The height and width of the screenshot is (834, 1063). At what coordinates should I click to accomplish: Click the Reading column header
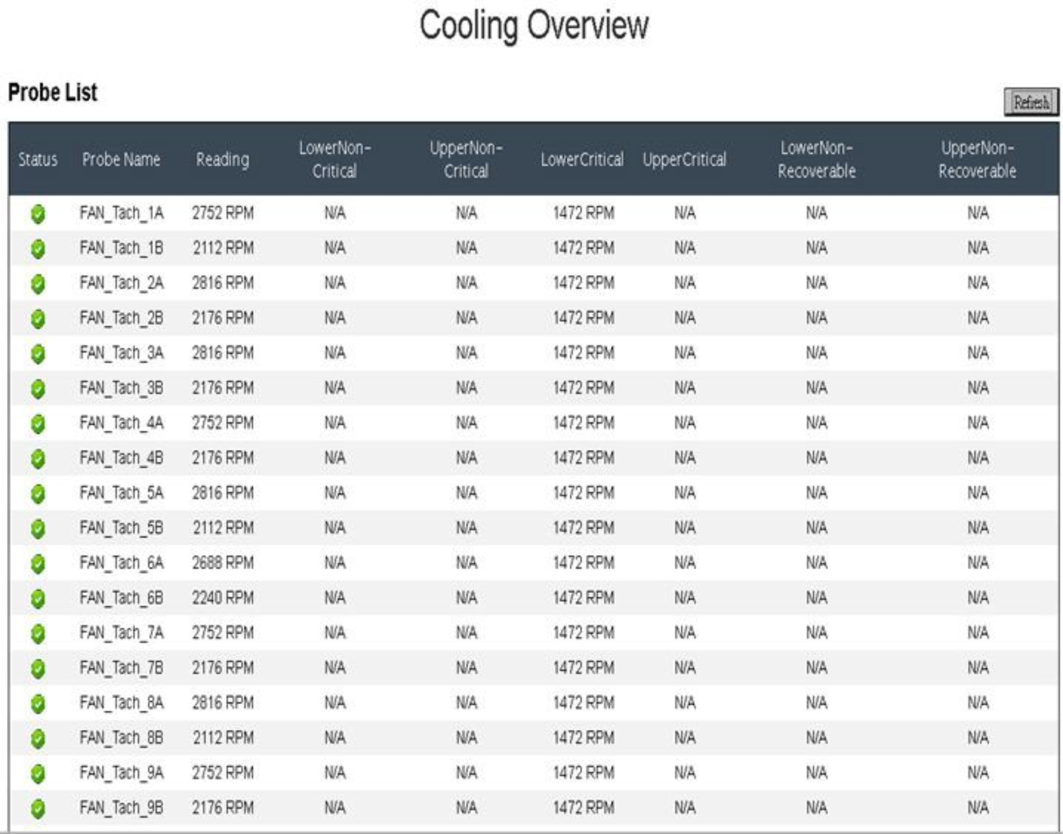click(223, 160)
